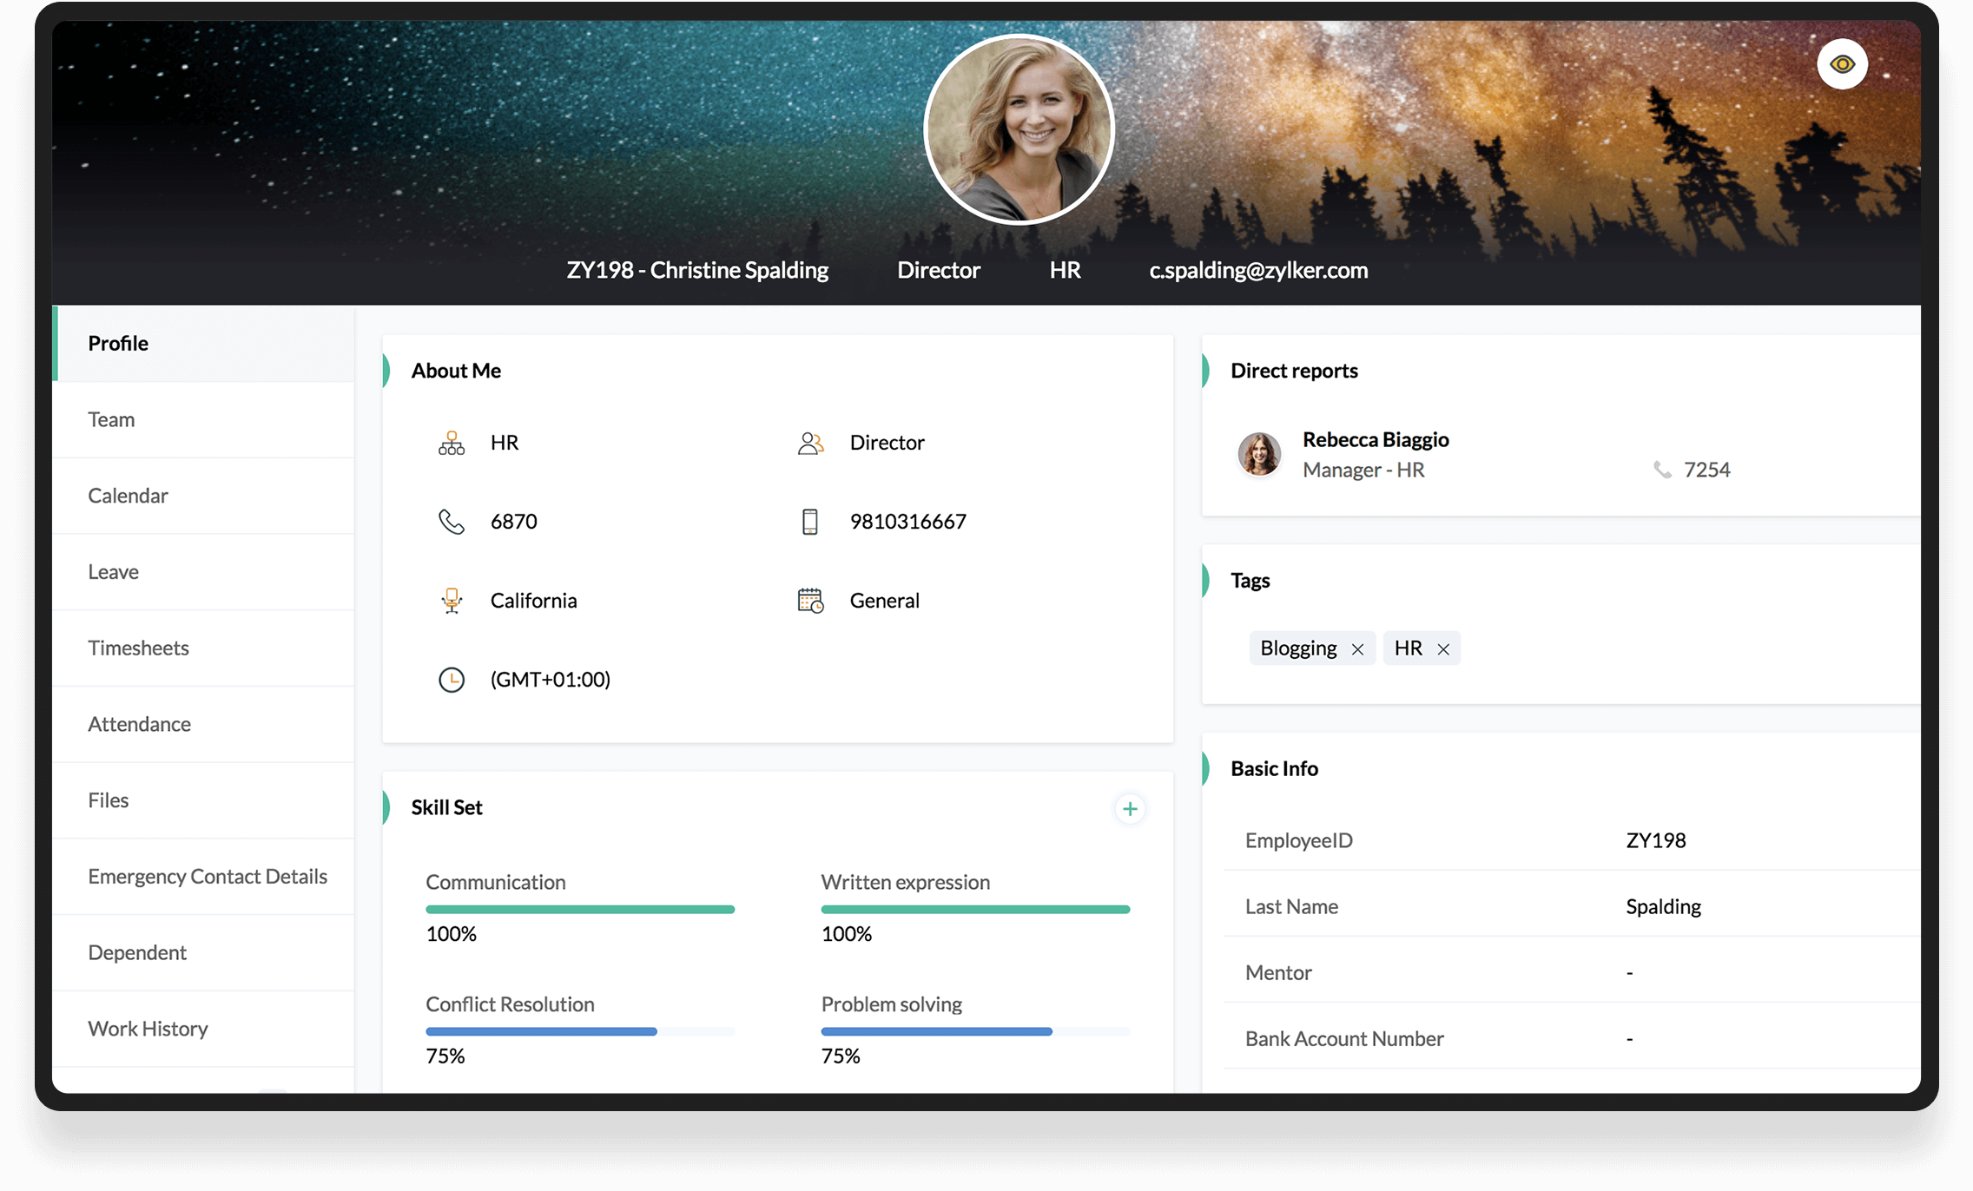Click the shift calendar icon beside General
This screenshot has width=1973, height=1191.
coord(809,601)
